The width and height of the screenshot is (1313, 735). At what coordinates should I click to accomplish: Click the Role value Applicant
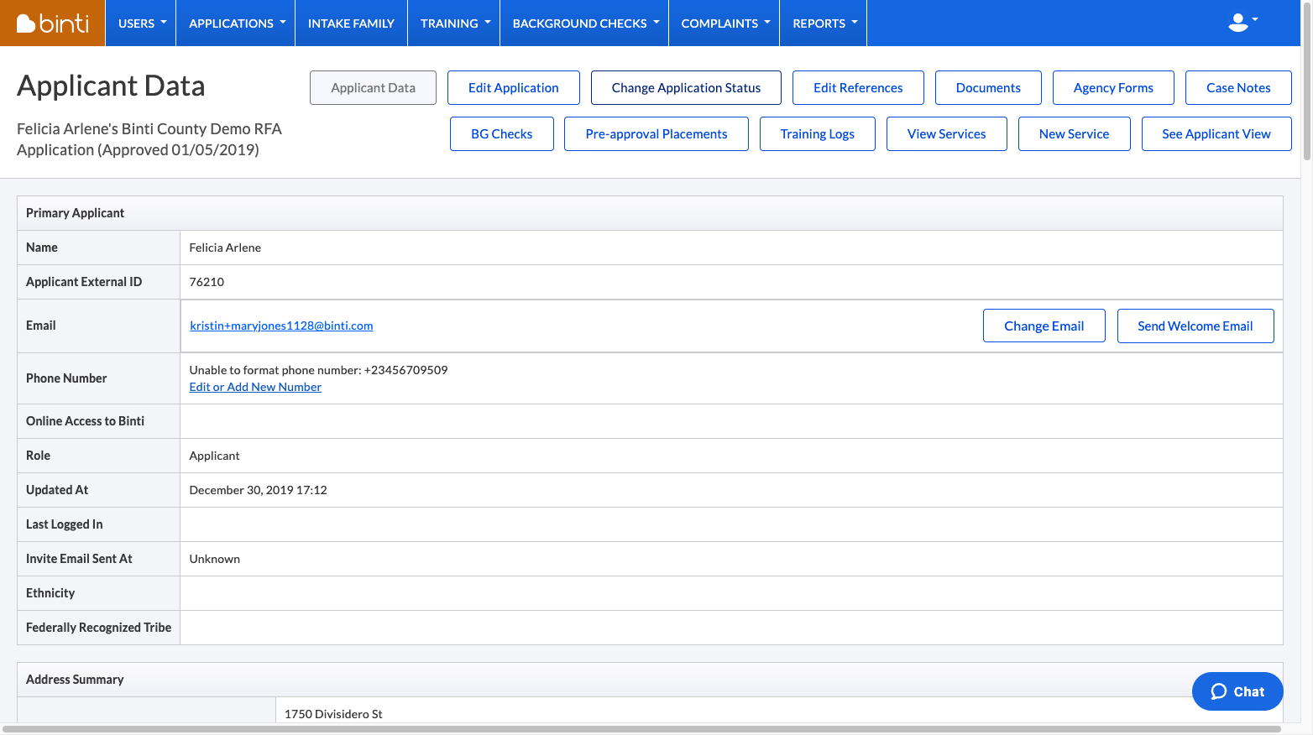[214, 456]
